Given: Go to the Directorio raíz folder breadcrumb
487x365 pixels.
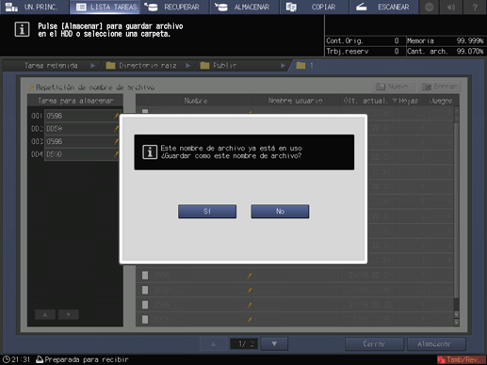Looking at the screenshot, I should [141, 66].
